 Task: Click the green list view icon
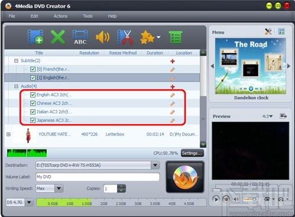pyautogui.click(x=176, y=37)
